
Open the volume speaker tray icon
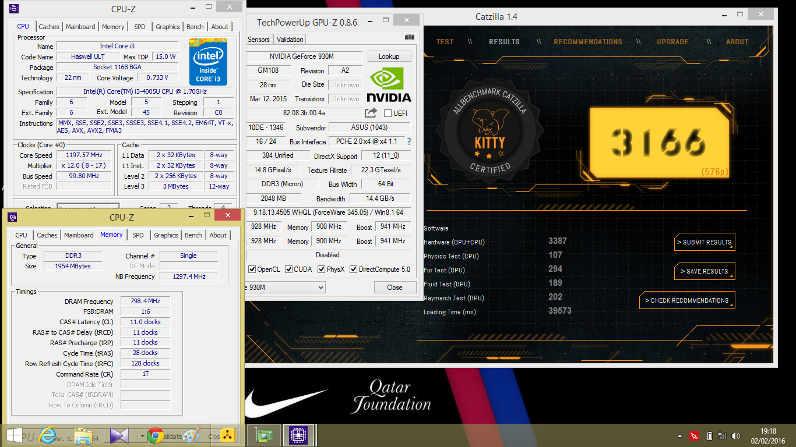736,435
